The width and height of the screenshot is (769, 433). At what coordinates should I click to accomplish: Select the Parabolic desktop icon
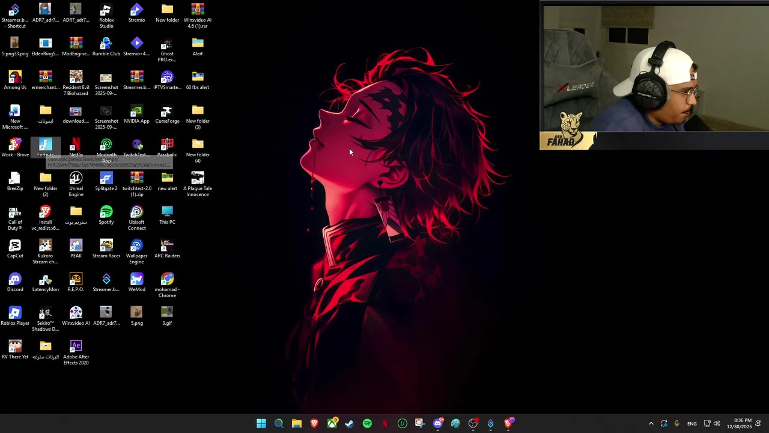point(167,148)
